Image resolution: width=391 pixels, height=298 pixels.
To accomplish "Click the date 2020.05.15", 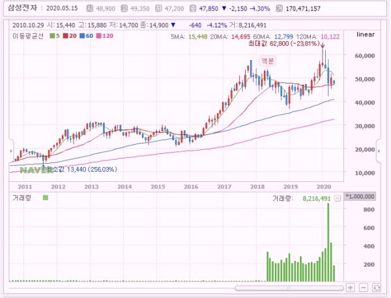I will (x=62, y=8).
